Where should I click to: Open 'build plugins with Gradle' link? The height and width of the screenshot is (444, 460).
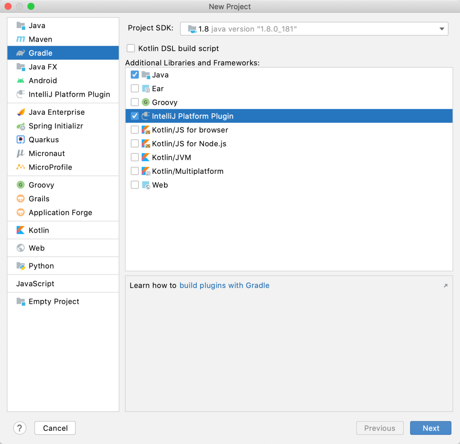pyautogui.click(x=224, y=285)
